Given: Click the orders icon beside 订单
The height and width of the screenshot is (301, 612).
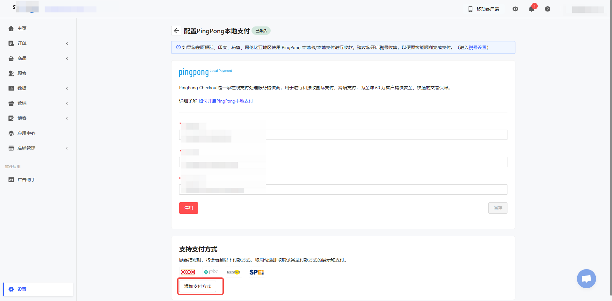Looking at the screenshot, I should coord(11,43).
